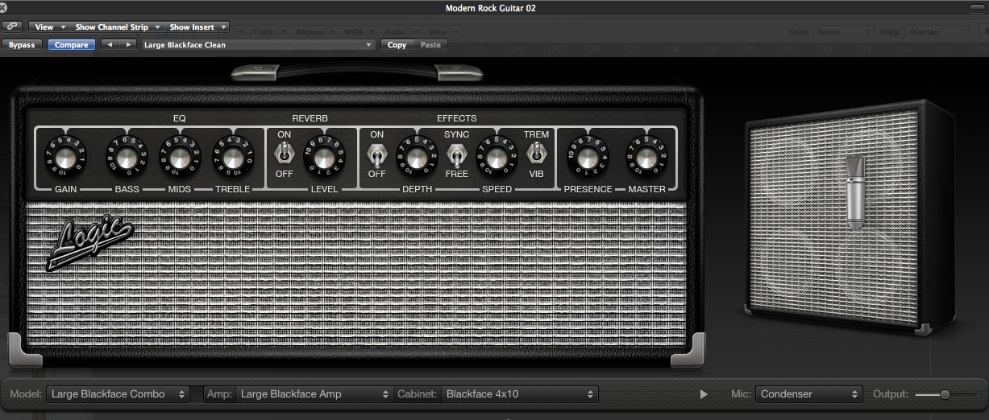Open the Show Insert menu

click(197, 27)
